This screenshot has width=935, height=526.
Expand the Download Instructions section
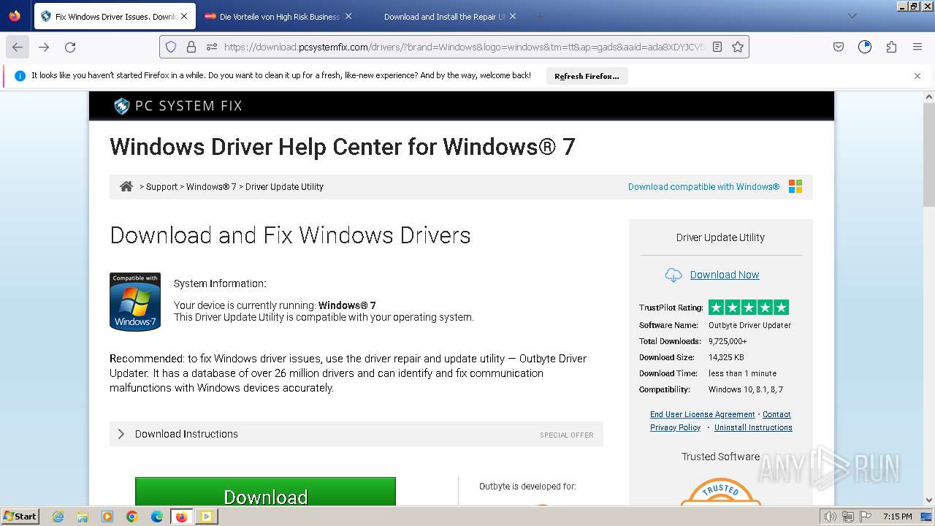coord(356,434)
